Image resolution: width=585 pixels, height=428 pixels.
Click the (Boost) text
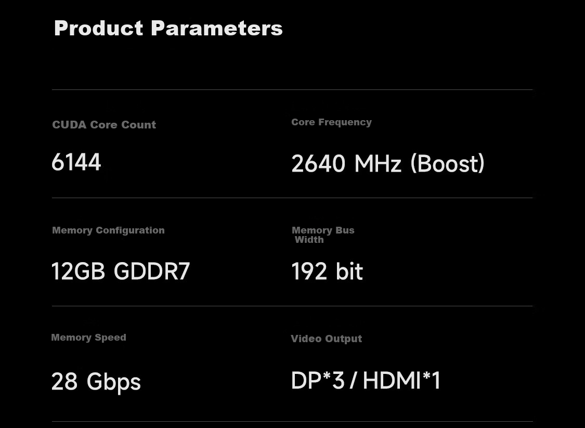click(x=447, y=163)
